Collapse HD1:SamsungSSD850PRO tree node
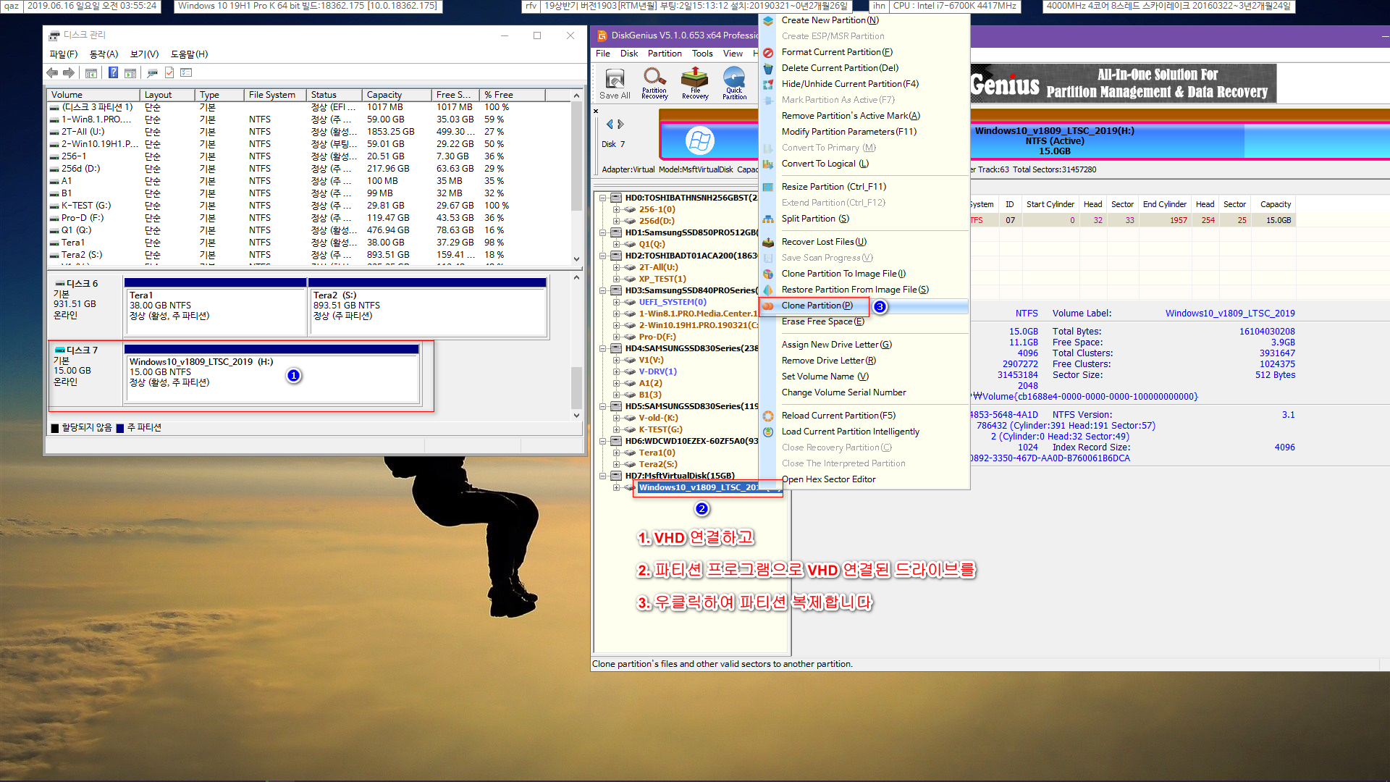 point(602,232)
